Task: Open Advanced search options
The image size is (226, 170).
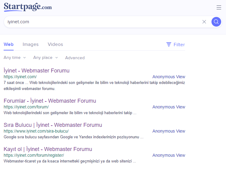Action: 75,58
